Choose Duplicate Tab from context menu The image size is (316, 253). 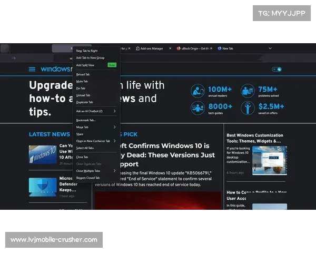(84, 102)
